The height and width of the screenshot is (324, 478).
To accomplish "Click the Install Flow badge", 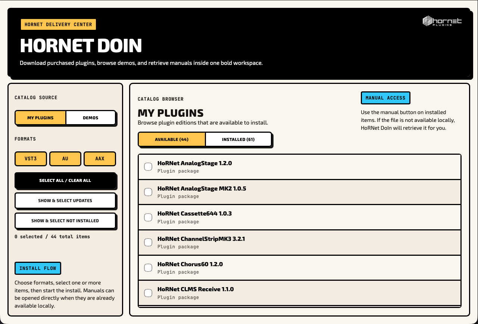I will coord(38,268).
